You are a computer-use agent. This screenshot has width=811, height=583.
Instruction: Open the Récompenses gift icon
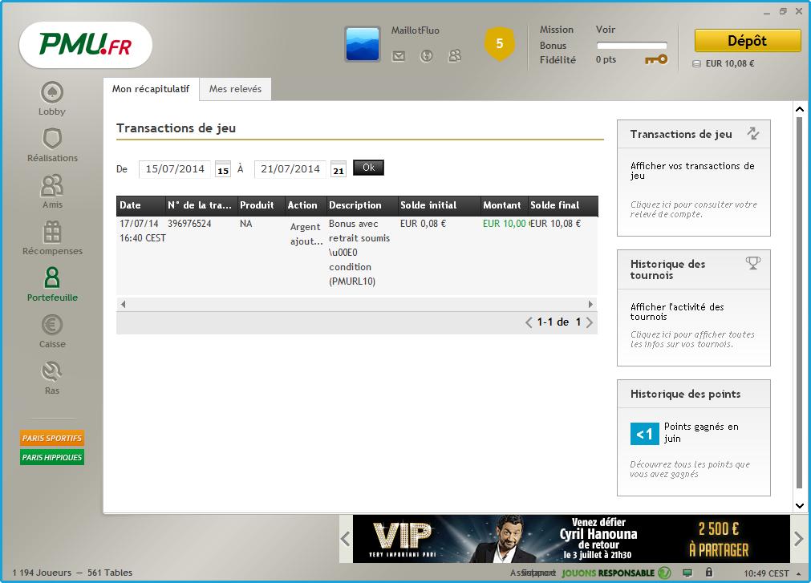click(x=51, y=232)
